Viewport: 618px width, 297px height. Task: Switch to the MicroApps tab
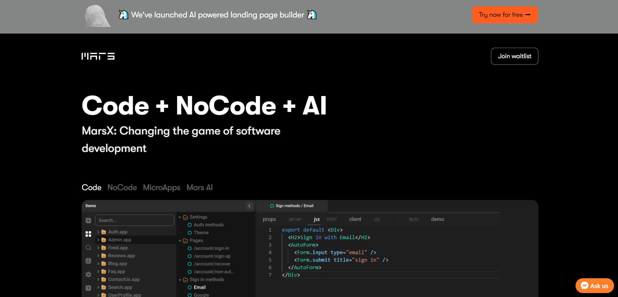click(162, 187)
